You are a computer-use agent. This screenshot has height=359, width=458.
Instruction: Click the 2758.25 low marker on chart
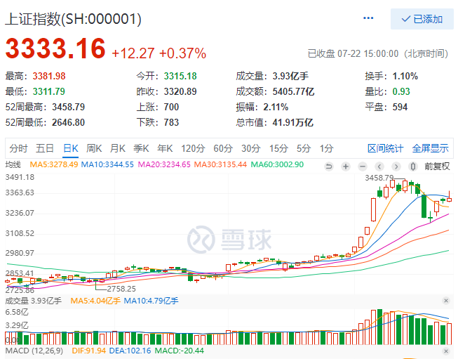(x=121, y=289)
